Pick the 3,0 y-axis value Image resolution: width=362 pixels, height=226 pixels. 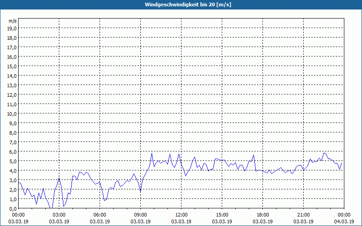pos(13,180)
